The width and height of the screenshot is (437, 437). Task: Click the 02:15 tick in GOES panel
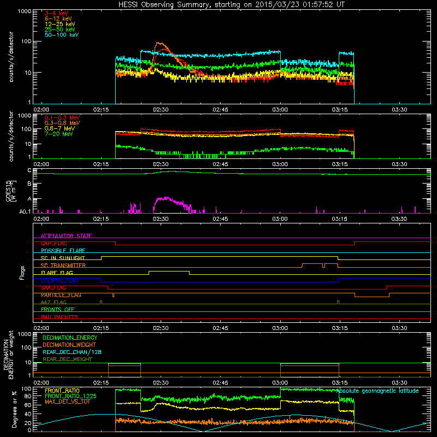(x=101, y=219)
